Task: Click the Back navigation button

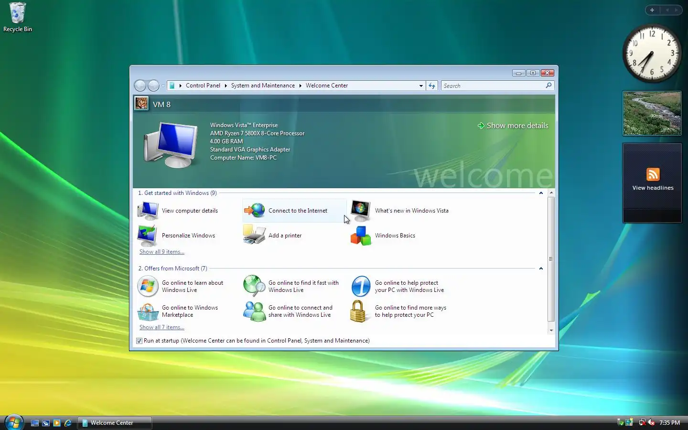Action: click(x=140, y=86)
